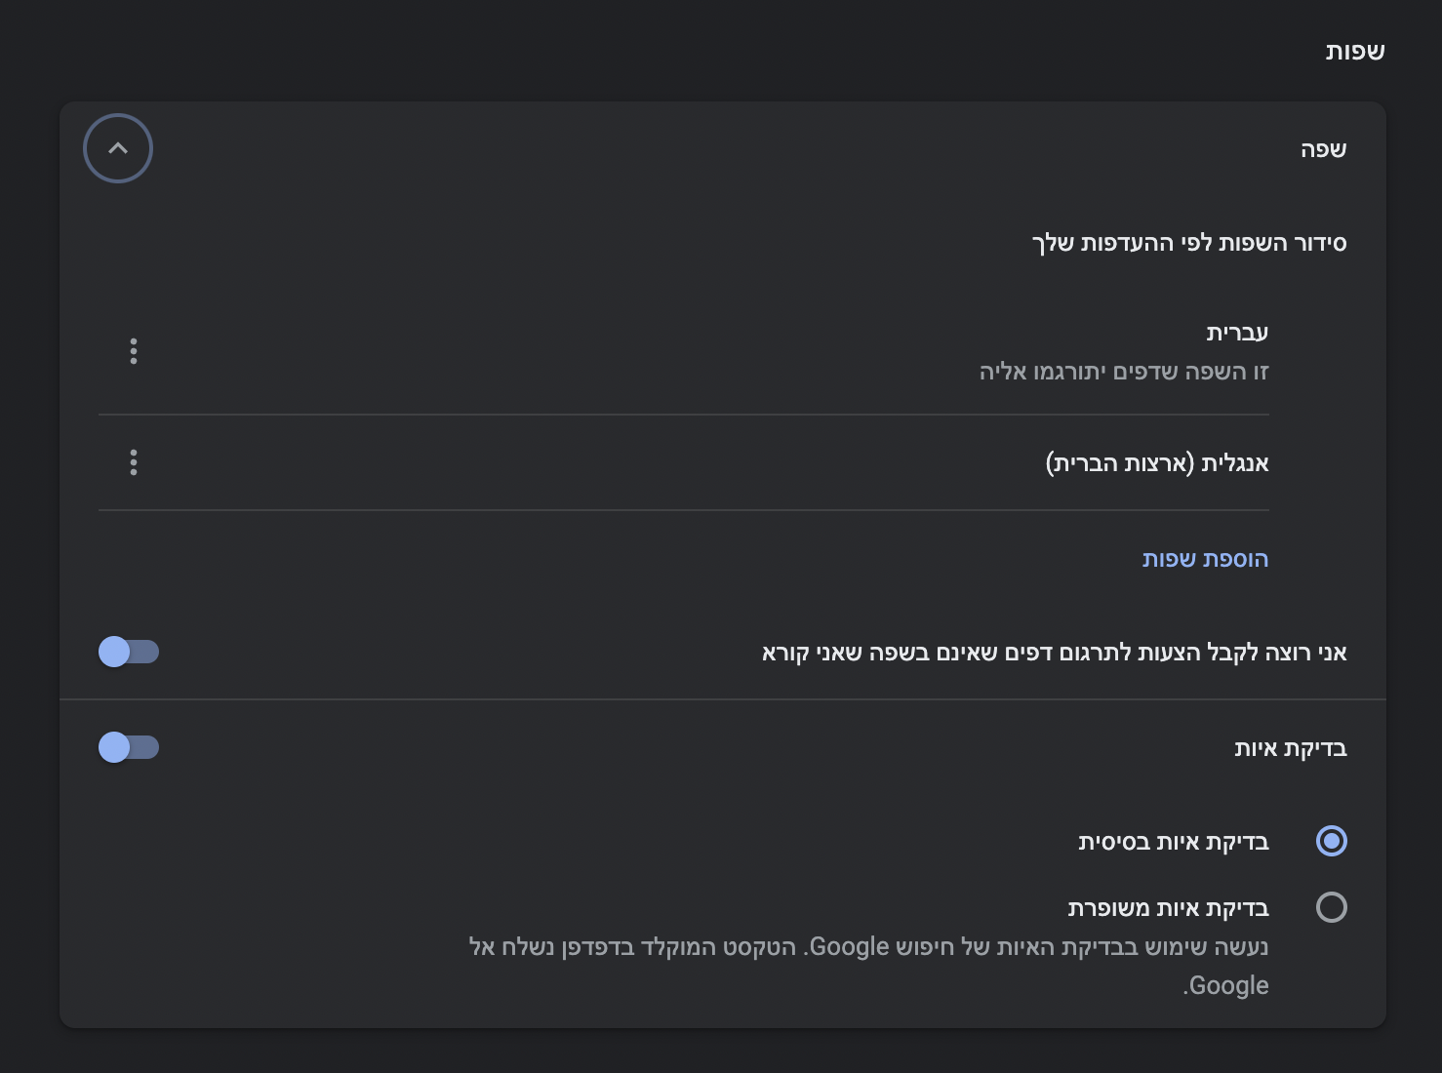Image resolution: width=1442 pixels, height=1073 pixels.
Task: Click the בדיקת איות בסיסית label text
Action: (x=1173, y=842)
